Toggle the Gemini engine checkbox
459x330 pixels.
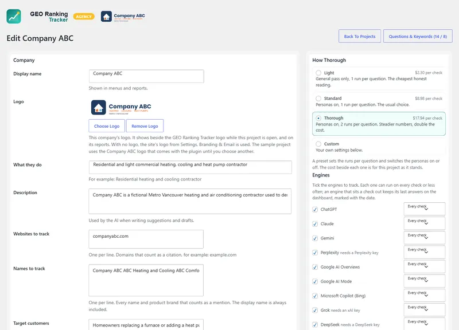(315, 238)
